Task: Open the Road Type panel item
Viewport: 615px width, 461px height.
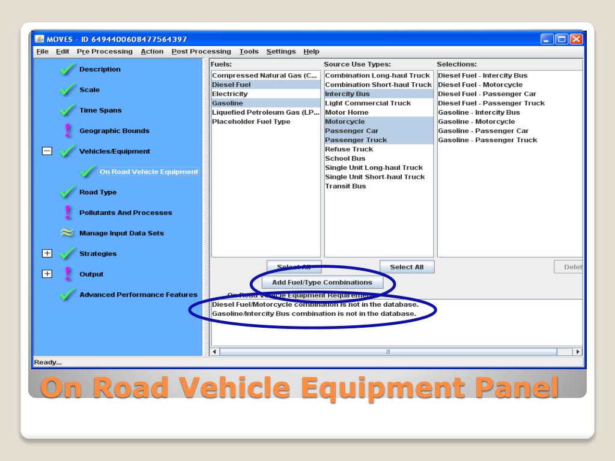Action: coord(98,192)
